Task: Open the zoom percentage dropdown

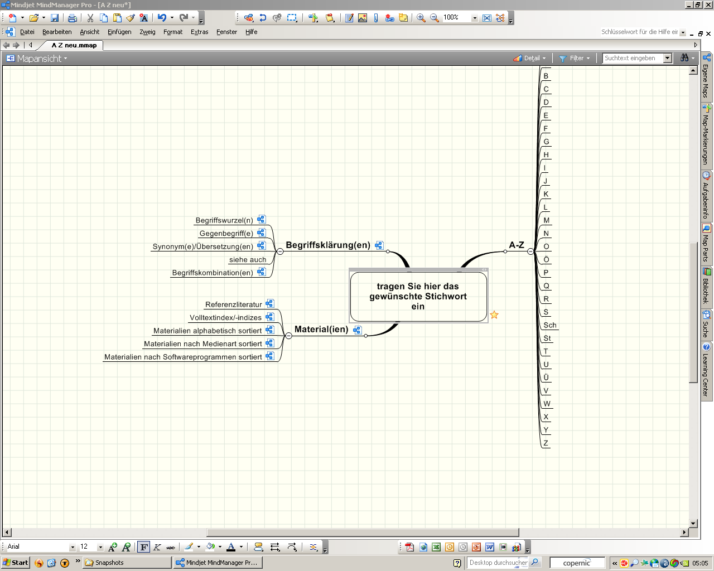Action: [x=475, y=18]
